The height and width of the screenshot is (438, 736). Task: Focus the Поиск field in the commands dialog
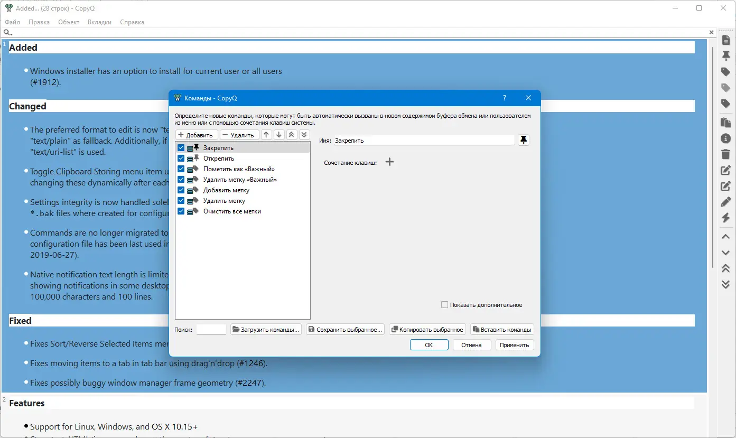211,330
